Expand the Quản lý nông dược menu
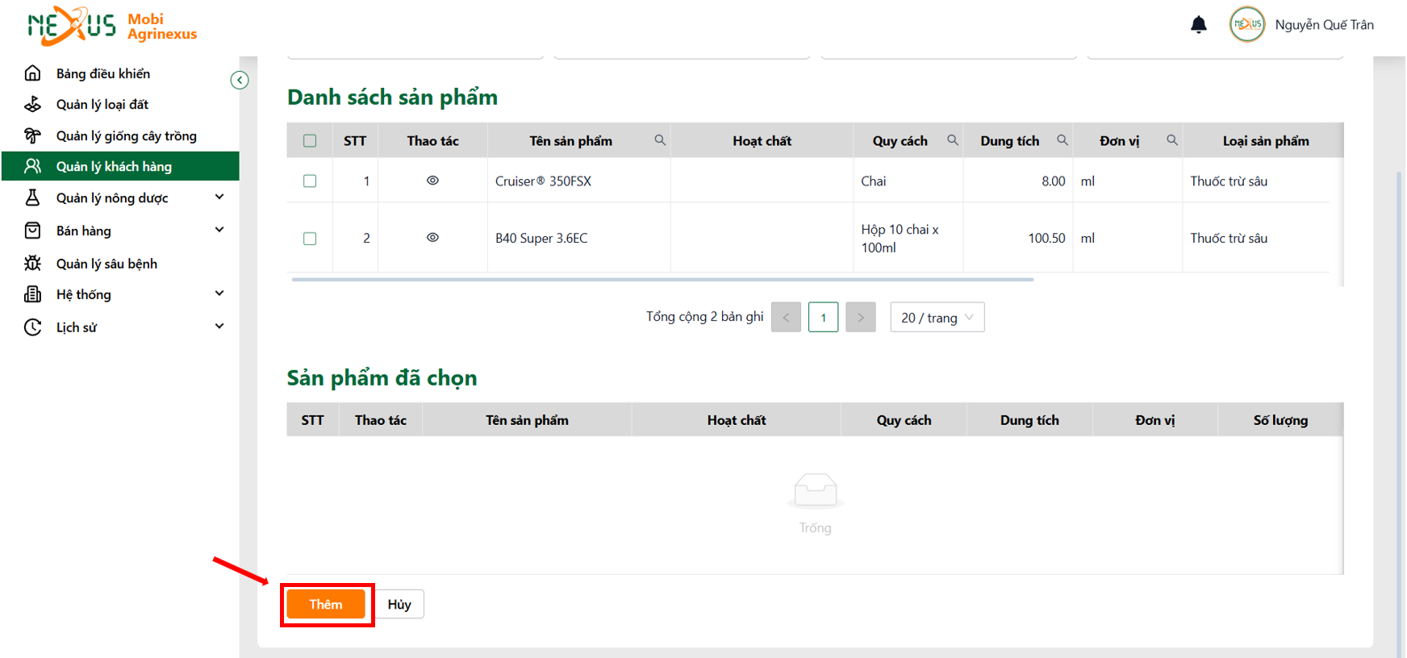Screen dimensions: 1407x658 click(x=121, y=198)
